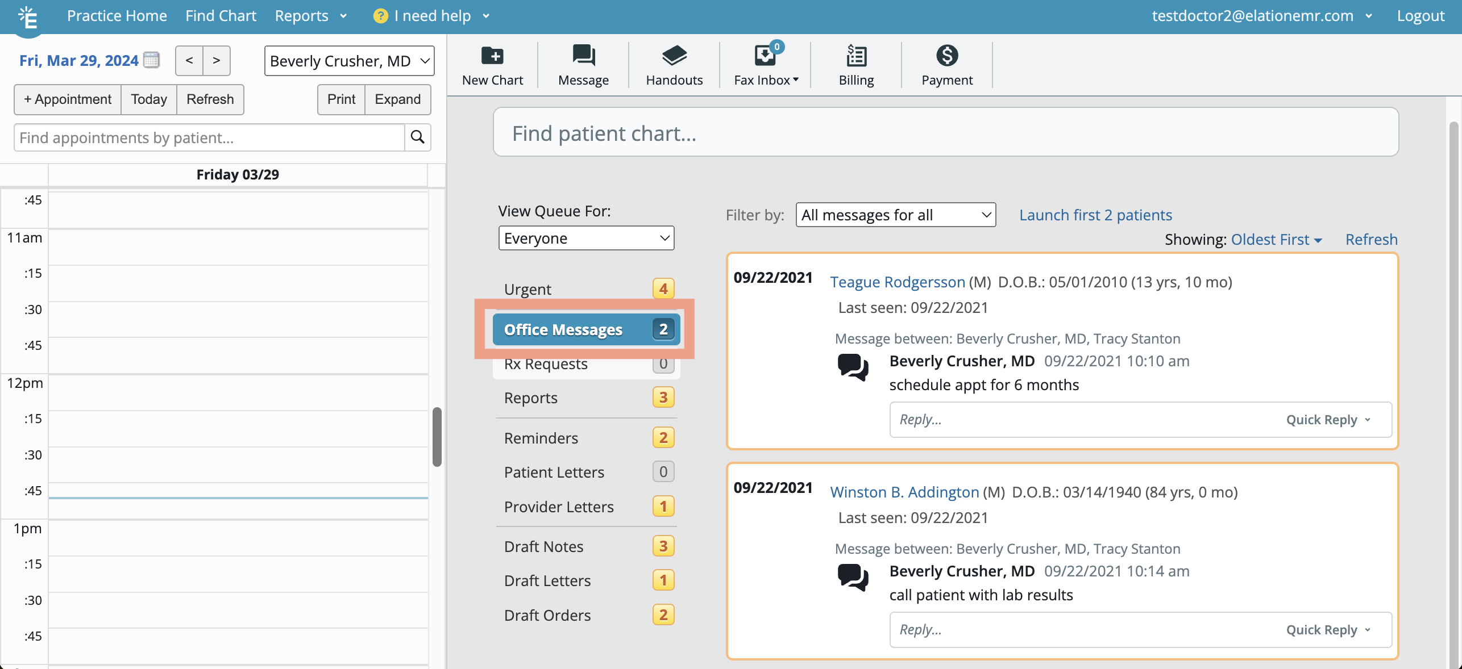This screenshot has width=1462, height=669.
Task: Click the New Chart icon
Action: point(492,64)
